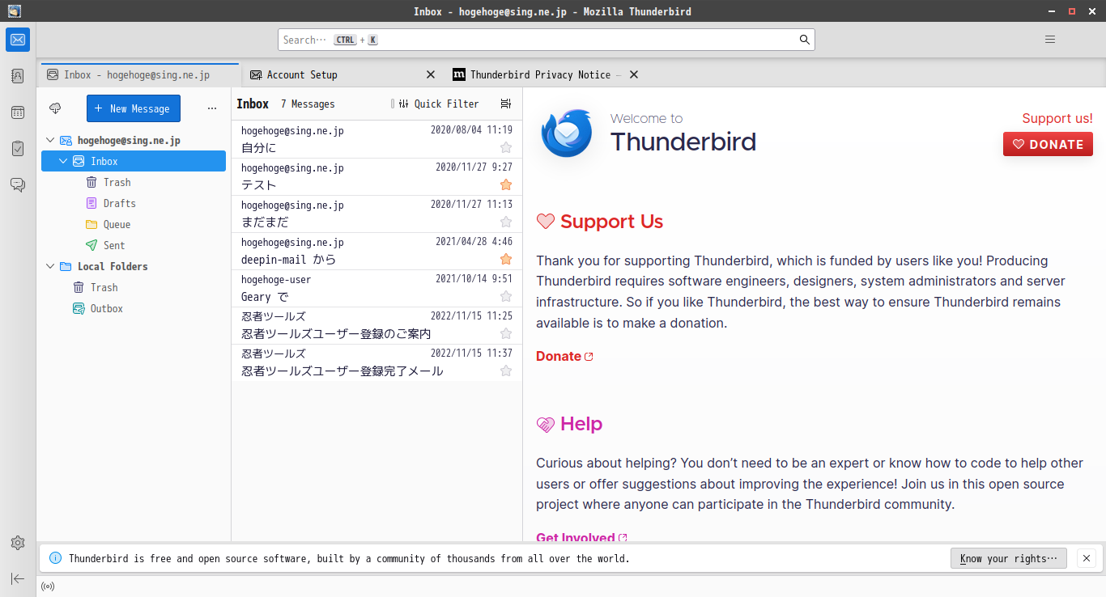Close the Account Setup tab
This screenshot has height=597, width=1106.
431,74
